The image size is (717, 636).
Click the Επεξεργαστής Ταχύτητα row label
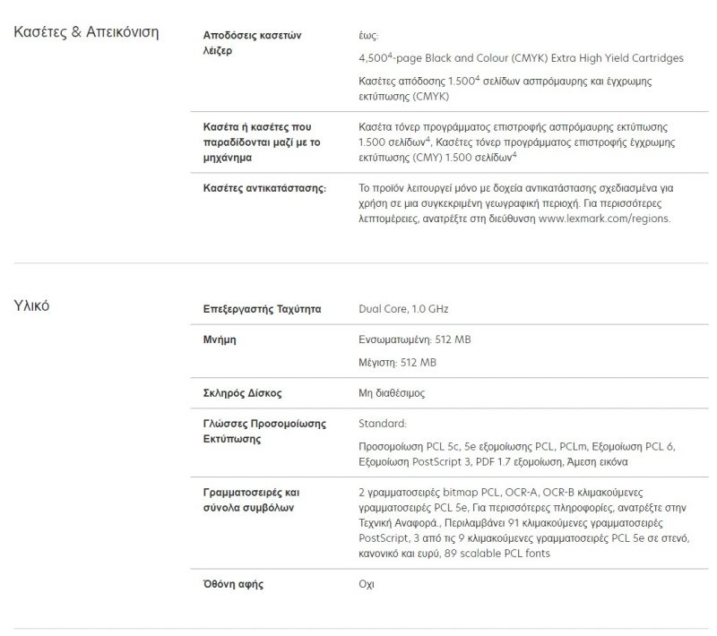pyautogui.click(x=262, y=309)
